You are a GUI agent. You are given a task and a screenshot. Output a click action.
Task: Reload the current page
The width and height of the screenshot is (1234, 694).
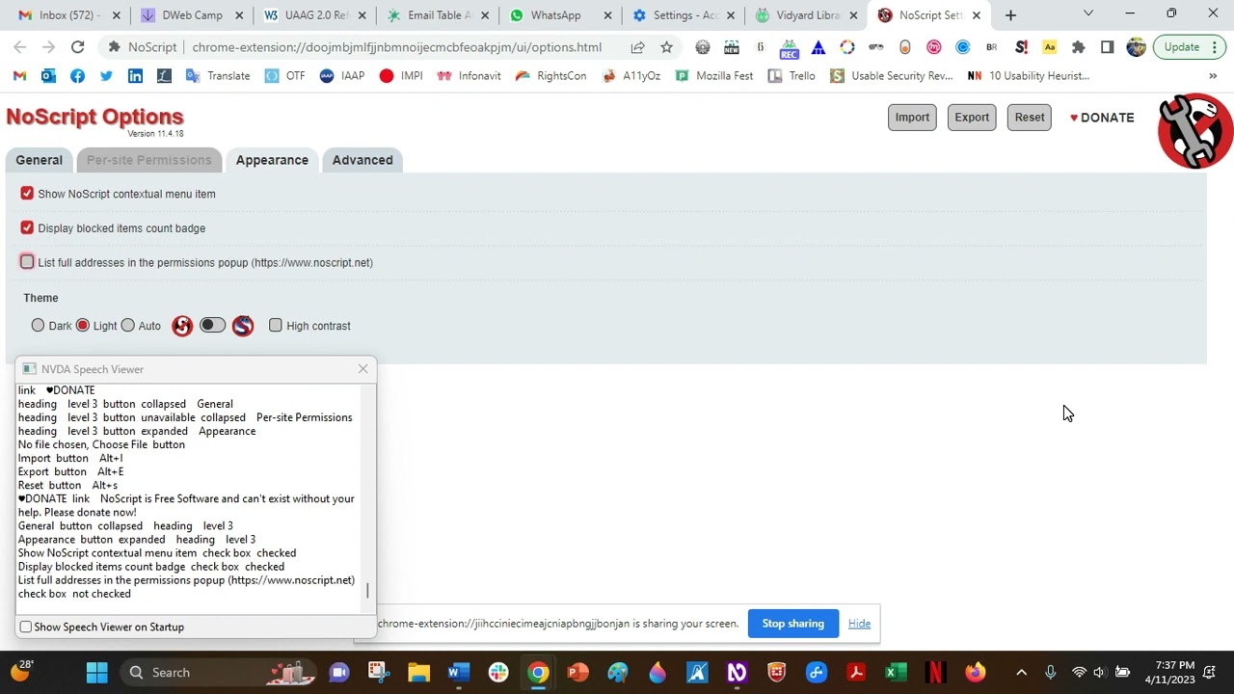[77, 47]
